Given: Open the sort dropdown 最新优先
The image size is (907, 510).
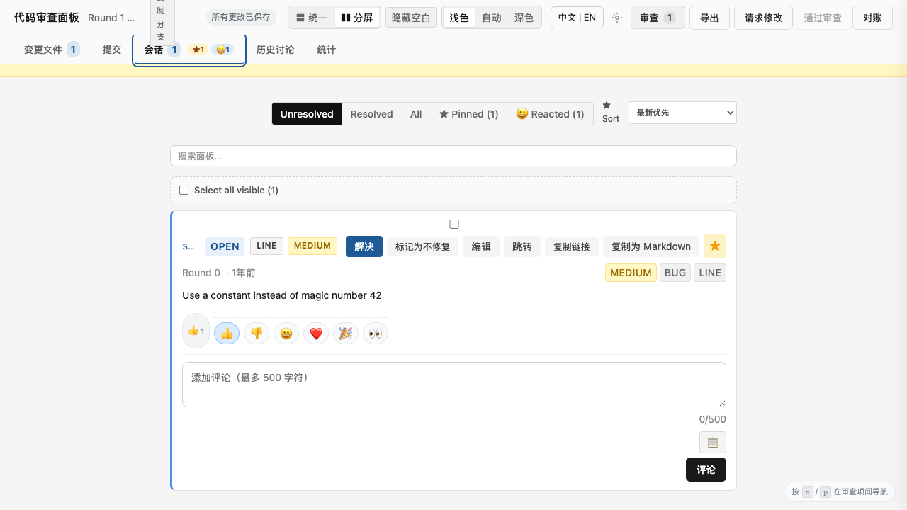Looking at the screenshot, I should (682, 113).
